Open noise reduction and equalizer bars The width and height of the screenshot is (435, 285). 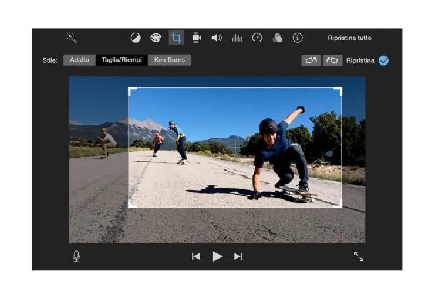click(x=237, y=38)
